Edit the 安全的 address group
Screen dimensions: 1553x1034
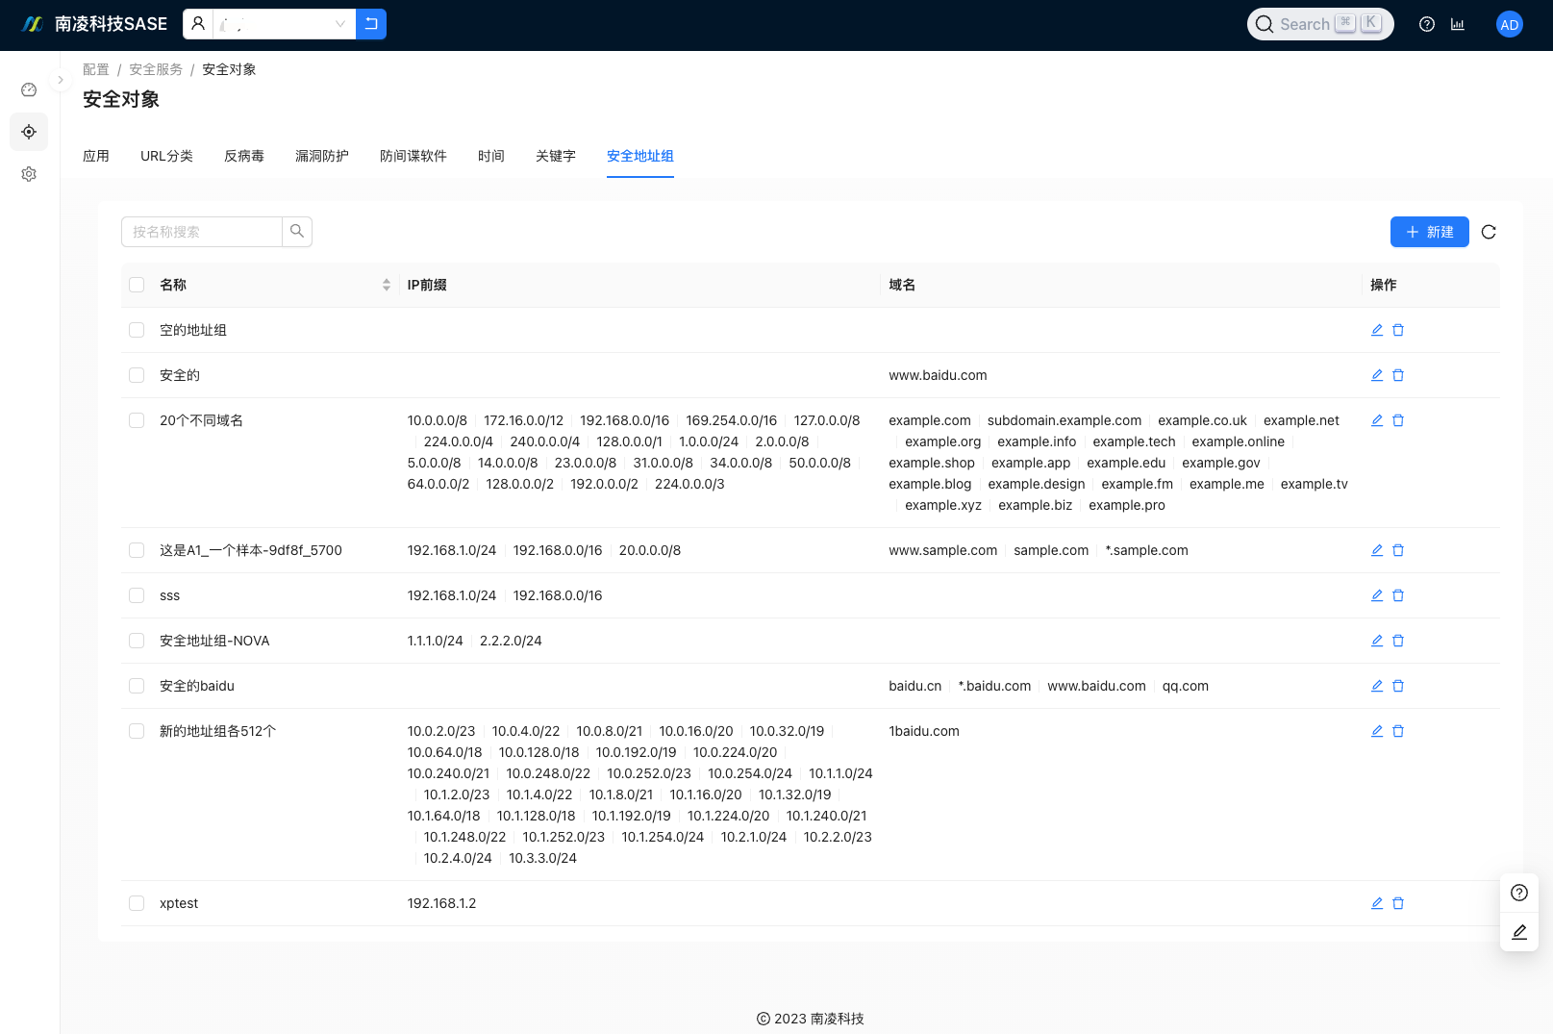(1377, 375)
